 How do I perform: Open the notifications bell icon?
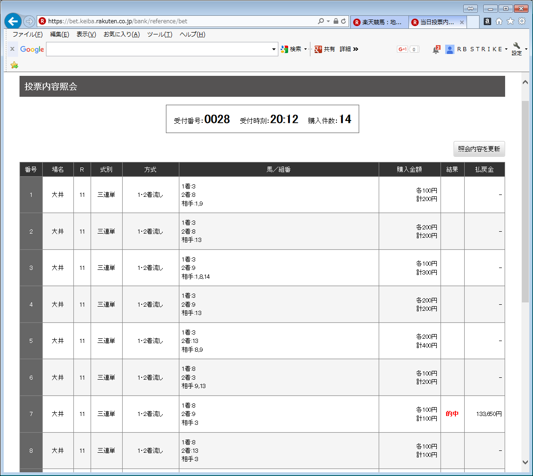[436, 50]
